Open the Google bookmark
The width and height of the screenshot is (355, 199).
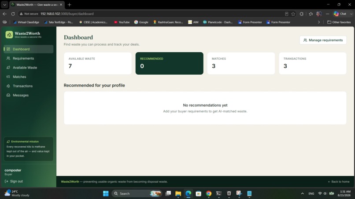(141, 22)
